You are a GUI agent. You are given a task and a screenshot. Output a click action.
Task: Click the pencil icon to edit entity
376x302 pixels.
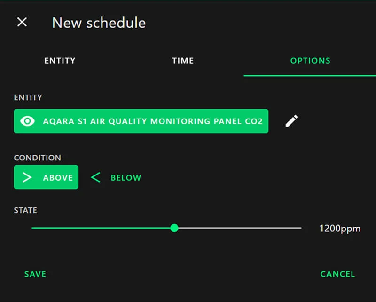coord(291,121)
